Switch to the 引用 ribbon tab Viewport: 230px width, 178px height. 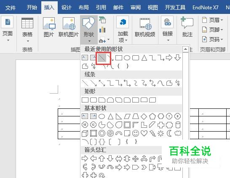pos(101,8)
